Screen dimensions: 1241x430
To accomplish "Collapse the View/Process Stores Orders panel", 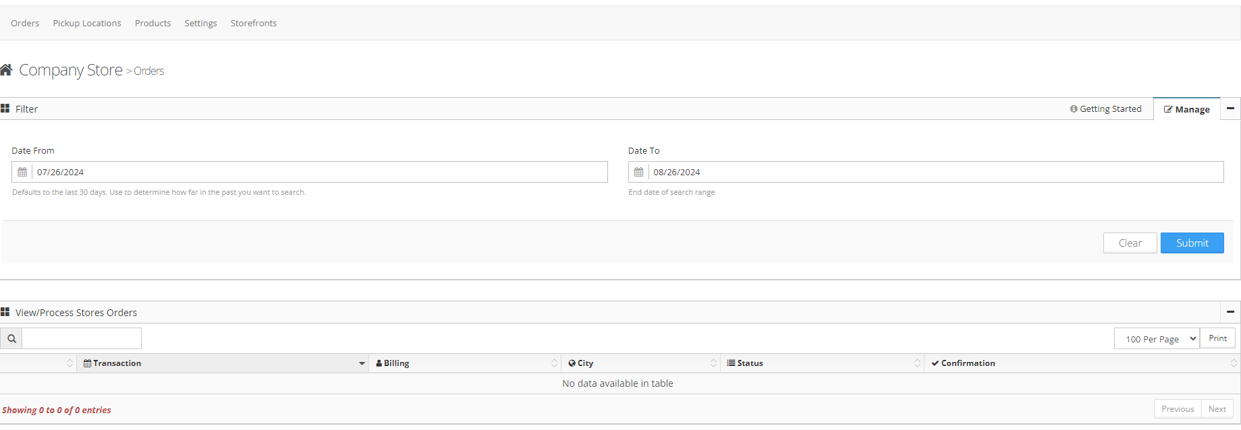I will [x=1230, y=312].
